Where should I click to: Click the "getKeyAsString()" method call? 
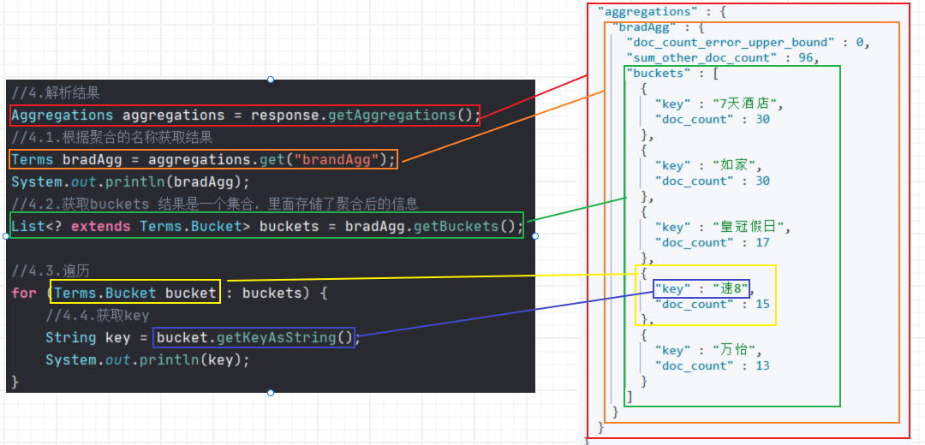284,338
